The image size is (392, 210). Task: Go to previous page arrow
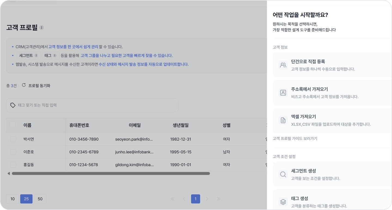(x=184, y=199)
